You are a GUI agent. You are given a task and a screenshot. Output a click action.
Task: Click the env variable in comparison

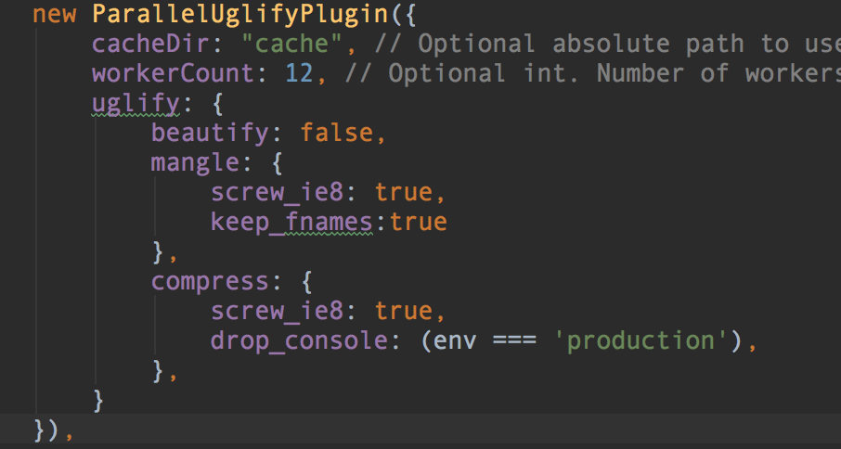454,341
